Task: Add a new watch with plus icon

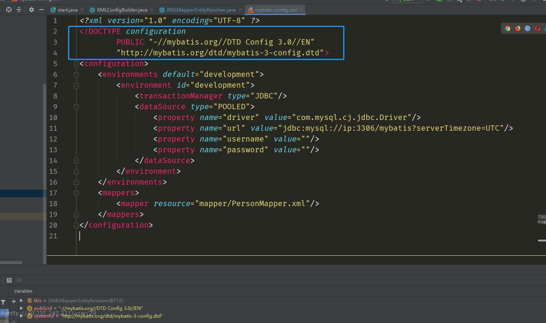Action: pos(13,301)
